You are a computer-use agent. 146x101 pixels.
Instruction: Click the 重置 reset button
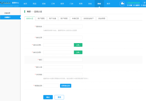[59, 97]
